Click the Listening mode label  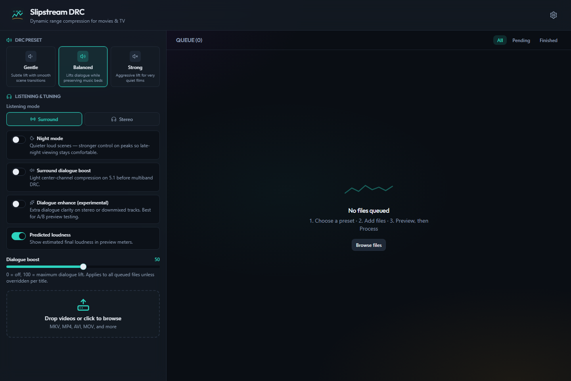[x=23, y=106]
